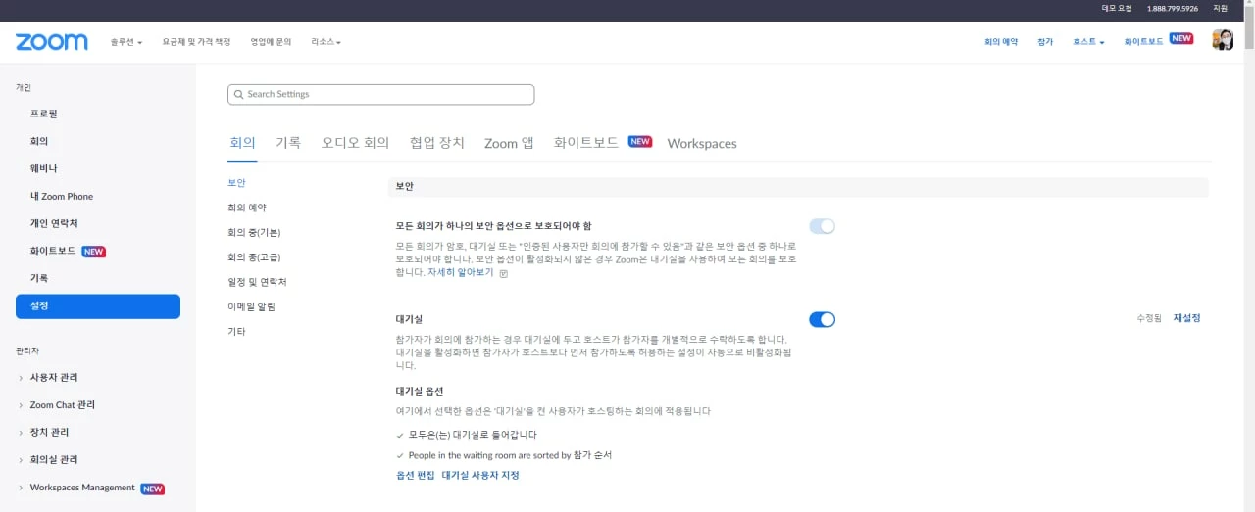Open 화이트보드 in the left sidebar

(x=53, y=252)
